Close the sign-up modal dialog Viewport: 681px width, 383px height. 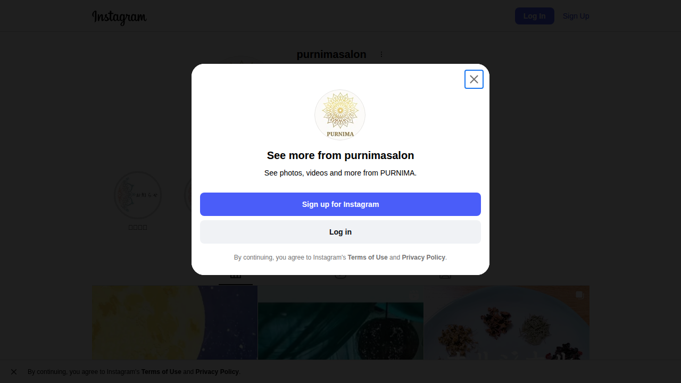point(474,79)
